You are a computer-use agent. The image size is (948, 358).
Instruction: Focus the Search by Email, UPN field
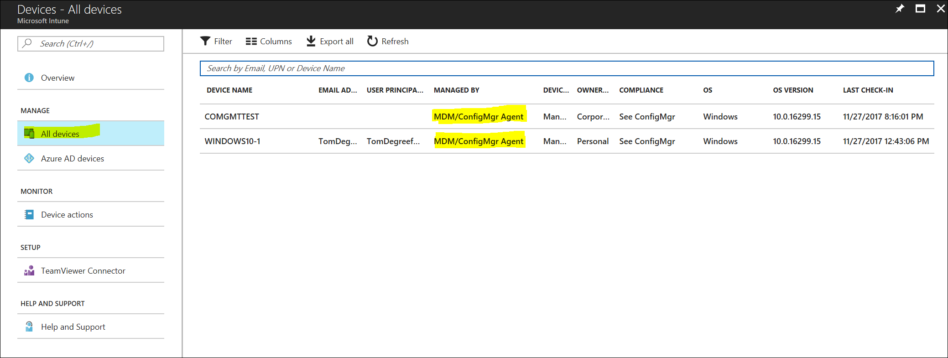pos(567,68)
